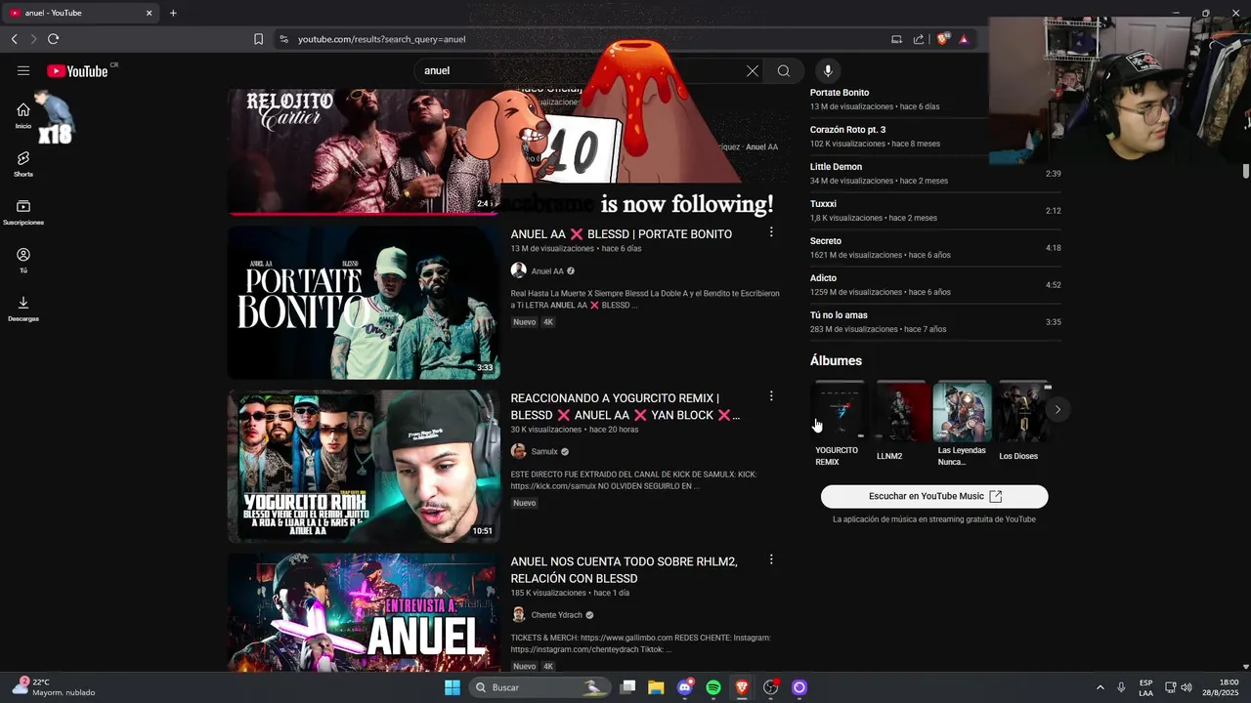Play the Yogurcito RMX reaction thumbnail

[x=364, y=467]
